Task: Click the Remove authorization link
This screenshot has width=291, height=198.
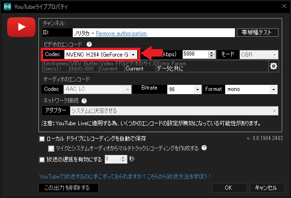Action: click(x=121, y=33)
